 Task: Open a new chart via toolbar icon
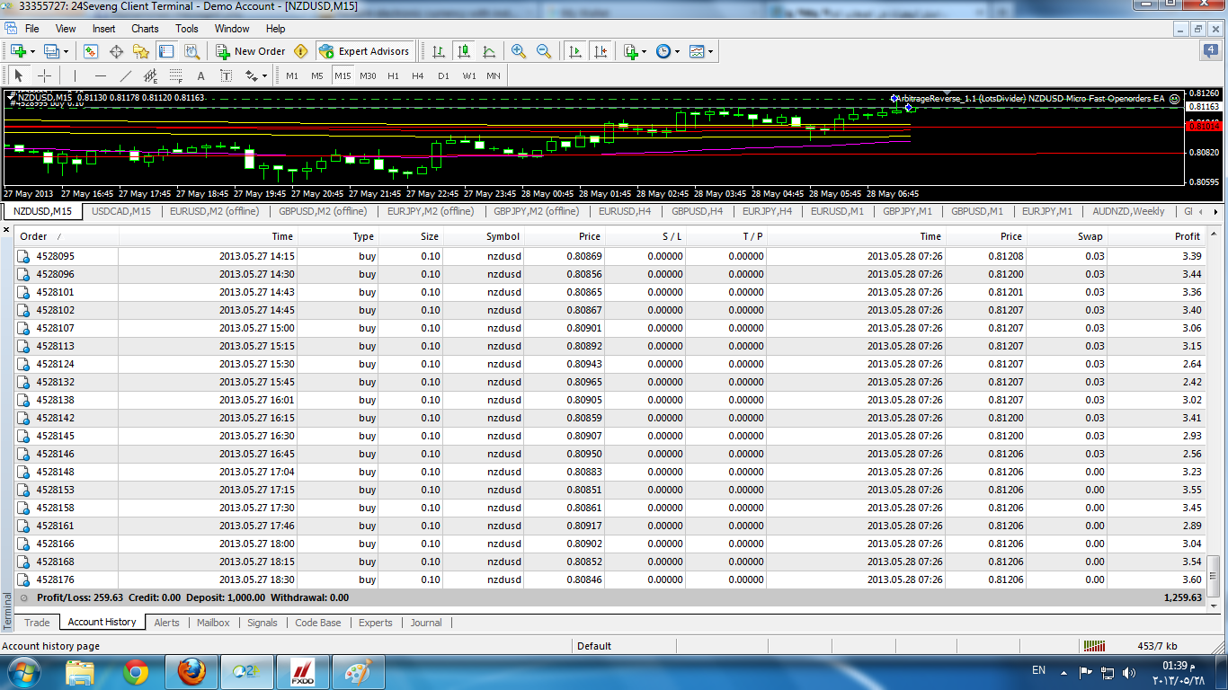click(18, 51)
